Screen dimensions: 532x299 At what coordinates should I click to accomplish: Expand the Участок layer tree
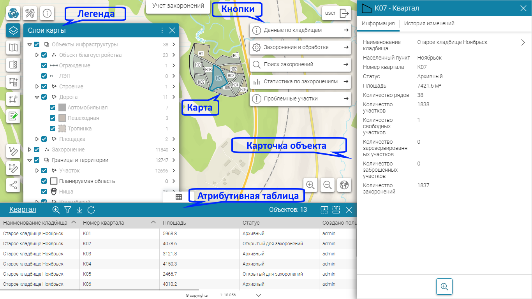(x=37, y=171)
